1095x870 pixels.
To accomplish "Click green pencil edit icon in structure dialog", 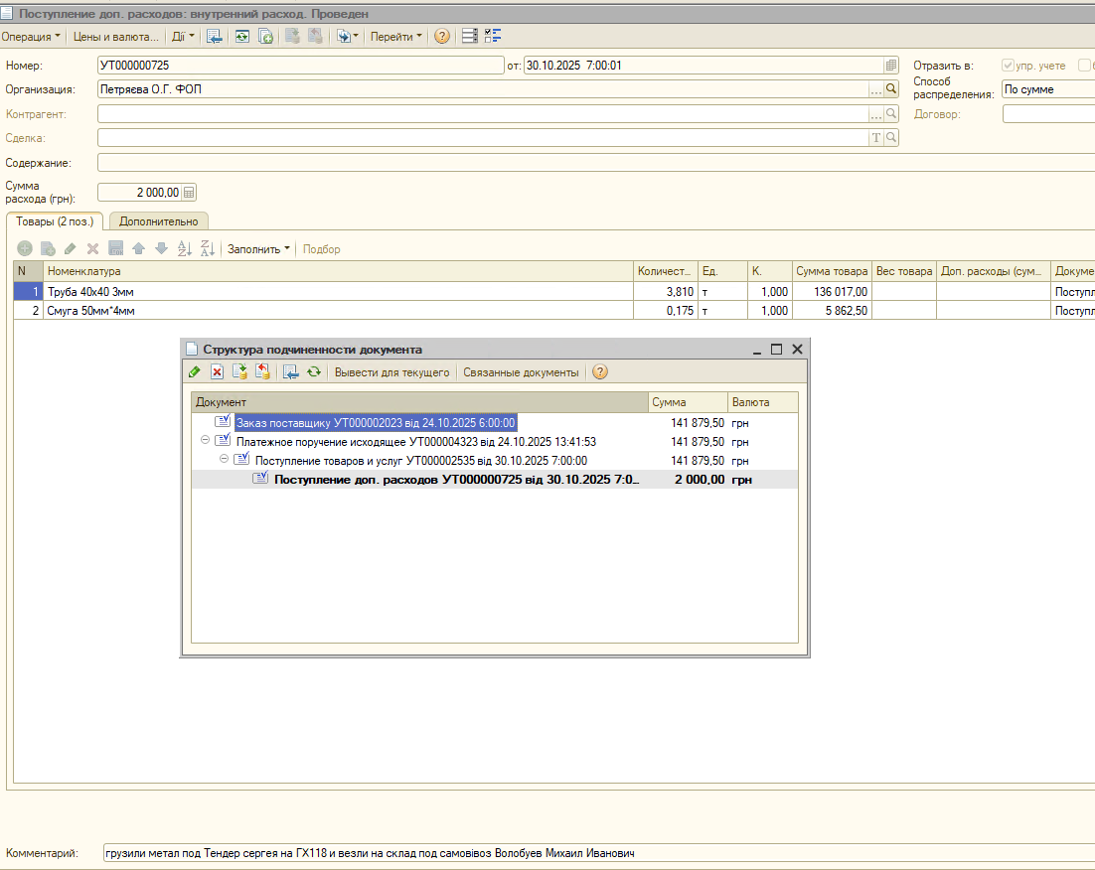I will click(195, 372).
